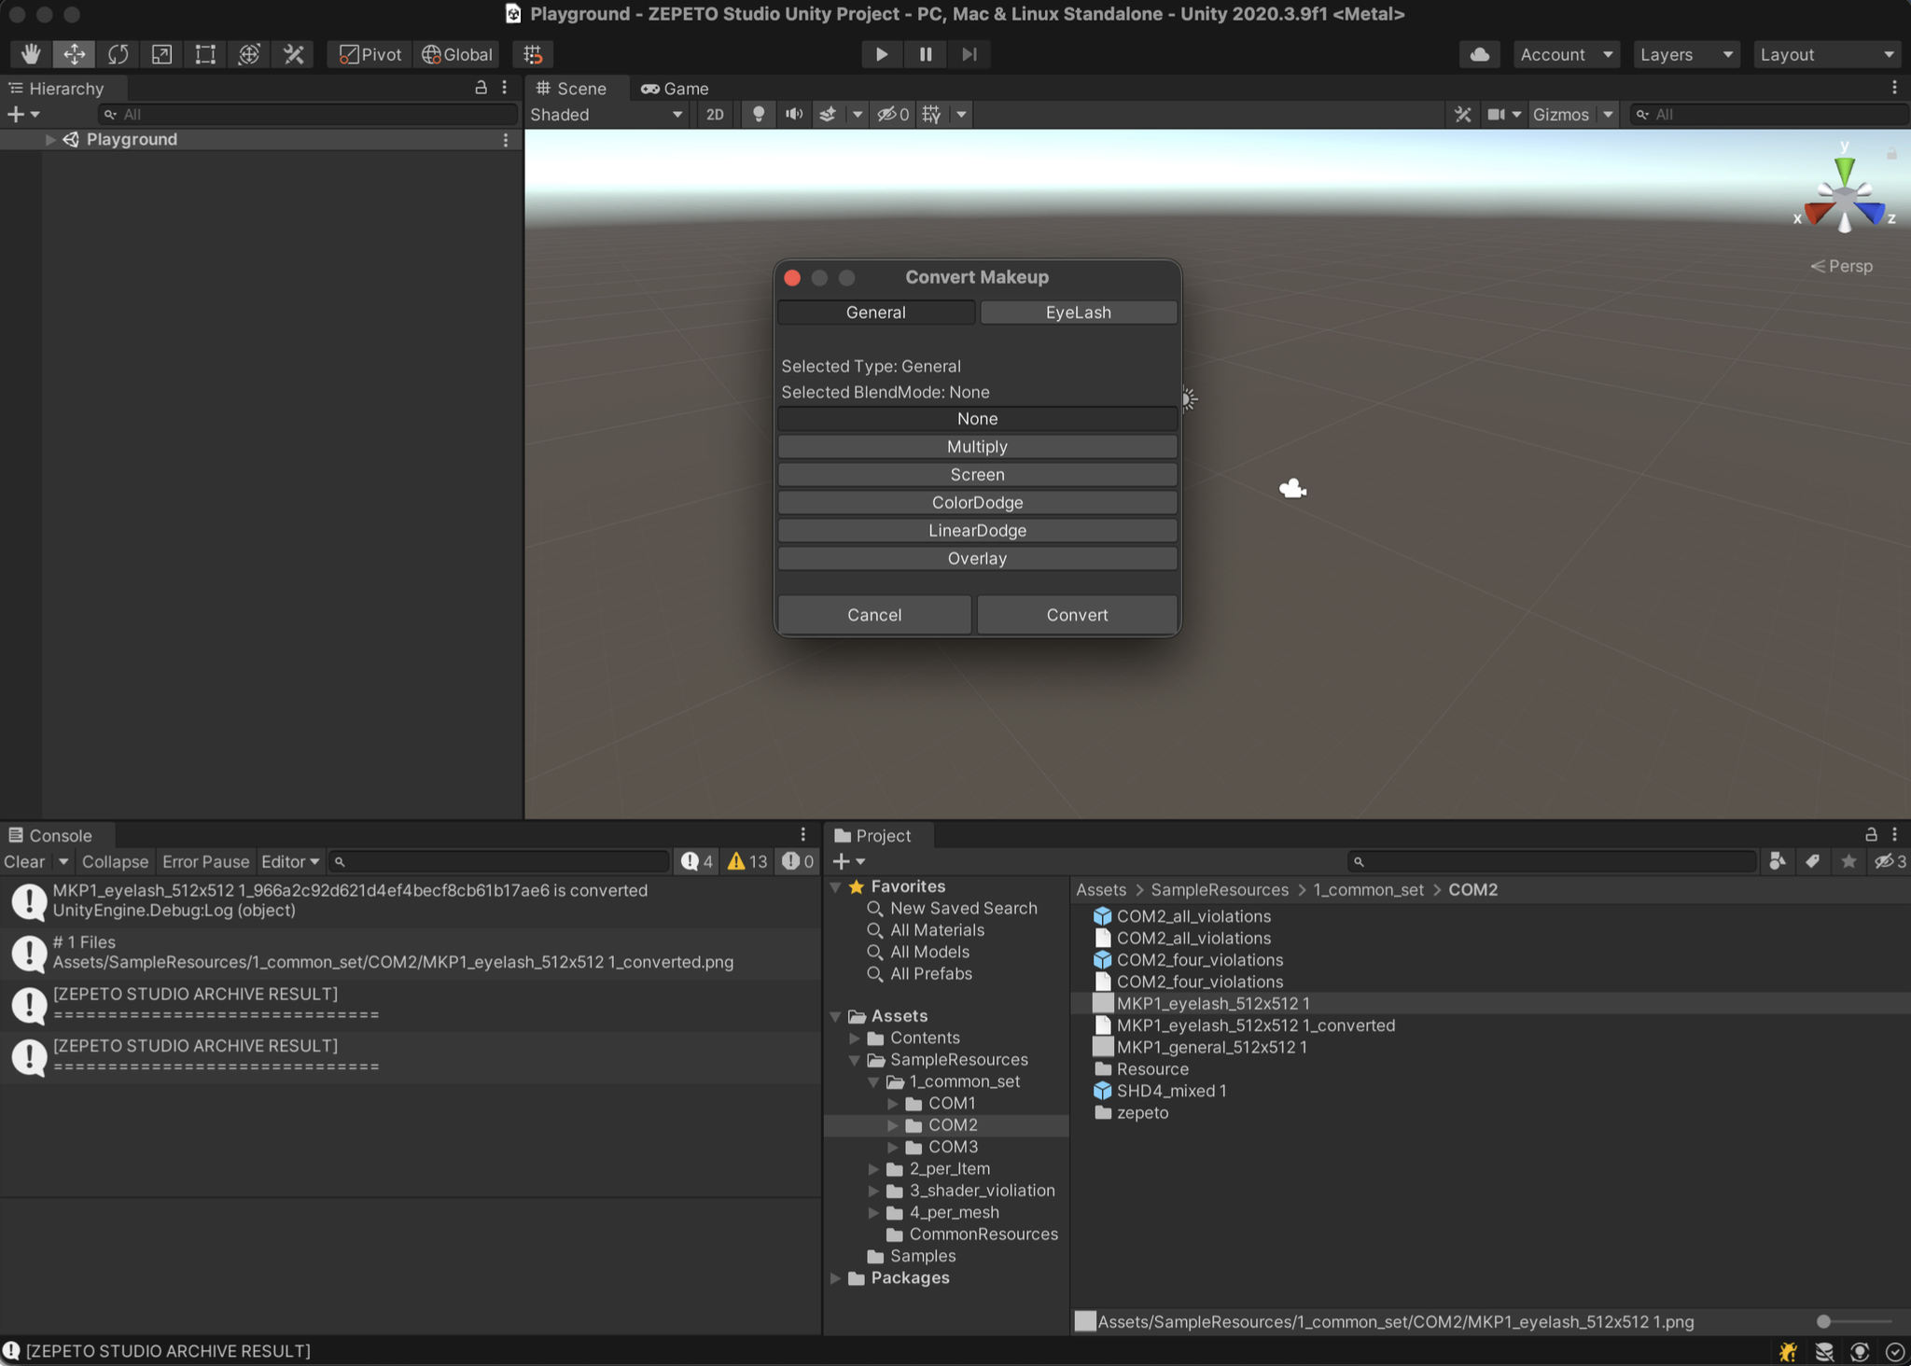This screenshot has height=1366, width=1911.
Task: Select the Multiply blend mode
Action: click(x=977, y=447)
